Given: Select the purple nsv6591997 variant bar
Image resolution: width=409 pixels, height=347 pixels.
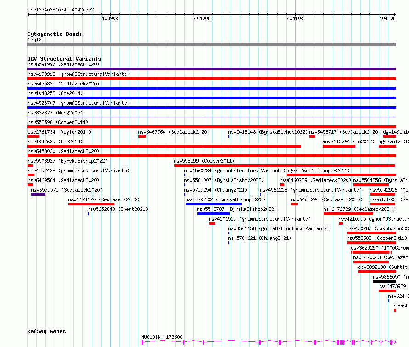Looking at the screenshot, I should coord(211,69).
